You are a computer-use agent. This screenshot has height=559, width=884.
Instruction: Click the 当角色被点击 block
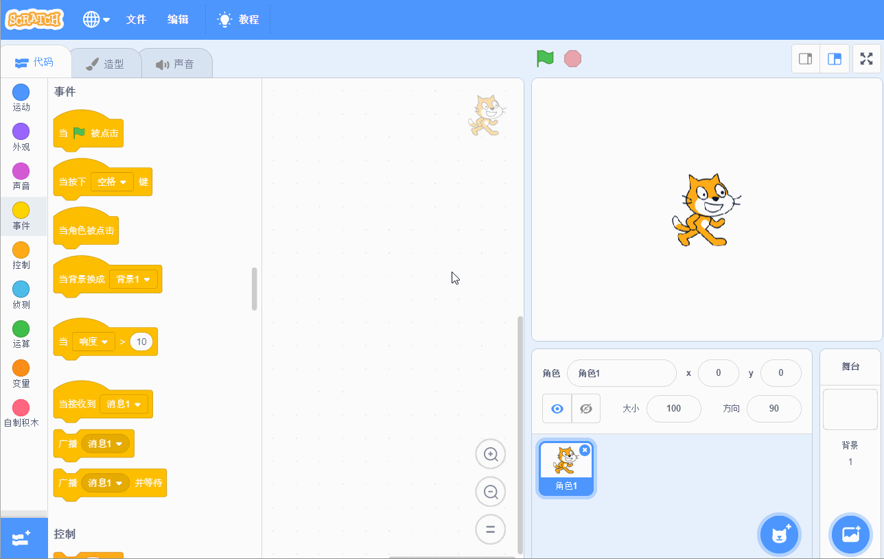[86, 228]
